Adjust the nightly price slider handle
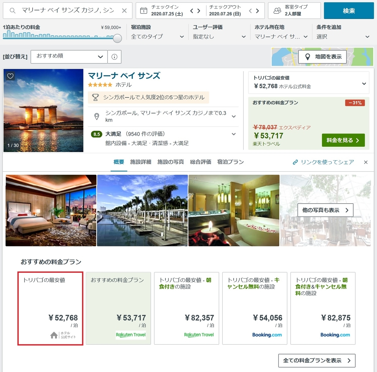 (117, 38)
